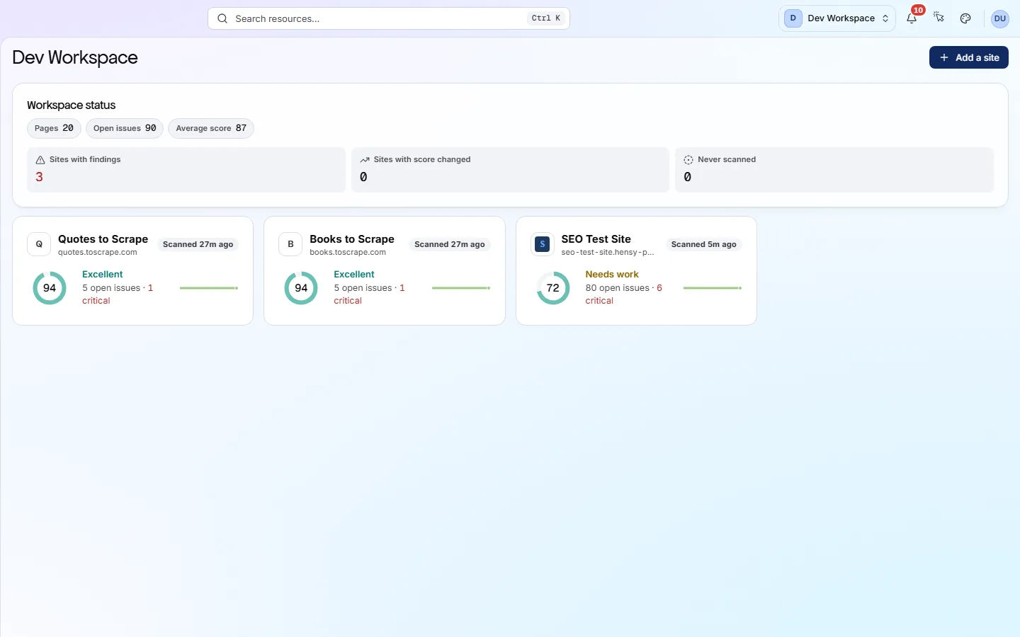Open the Sites with findings card
The height and width of the screenshot is (637, 1020).
[186, 170]
